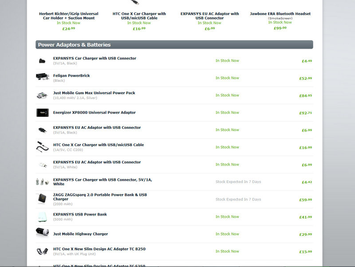The width and height of the screenshot is (355, 267).
Task: Open Just Mobile Gum Max Universal Power Pack
Action: coord(94,93)
